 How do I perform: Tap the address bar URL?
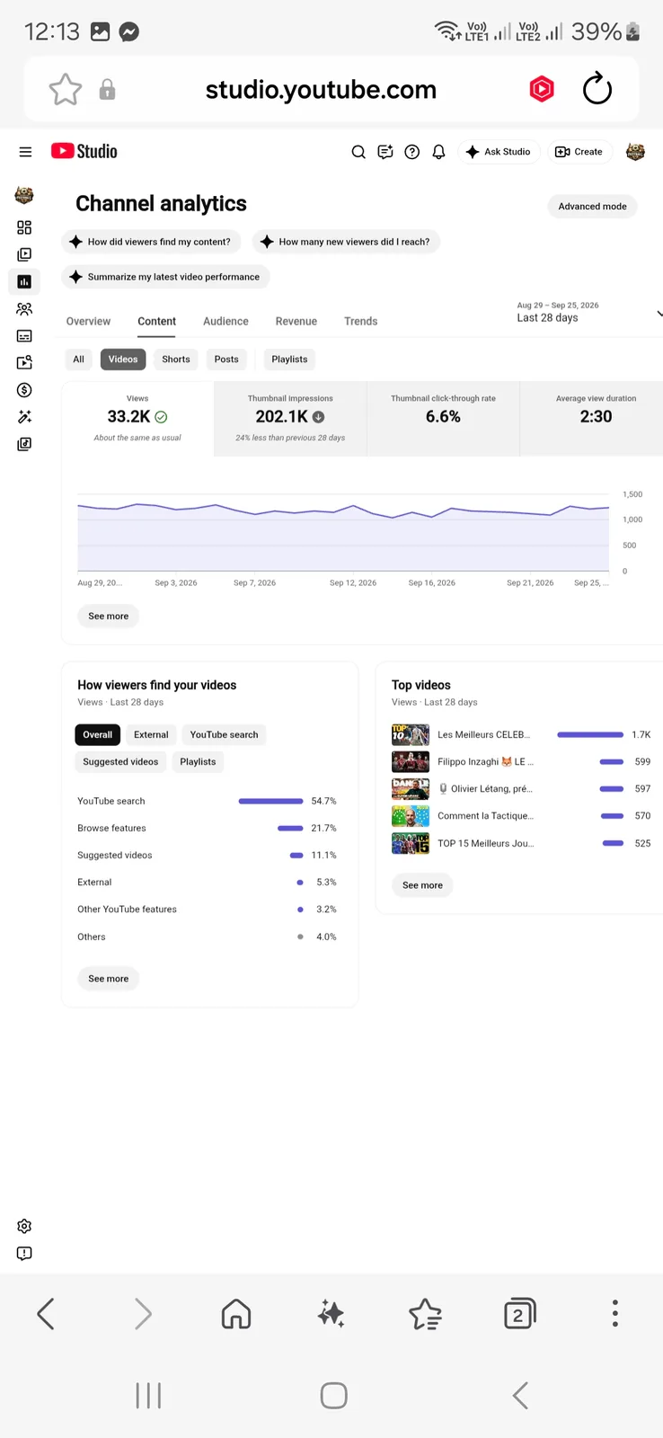(x=321, y=90)
